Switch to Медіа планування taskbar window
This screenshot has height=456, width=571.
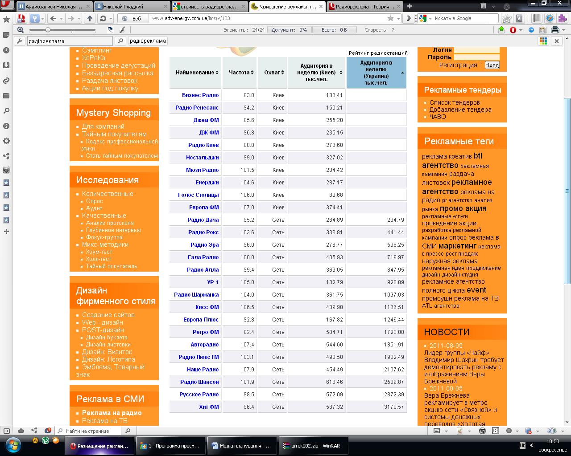point(242,446)
